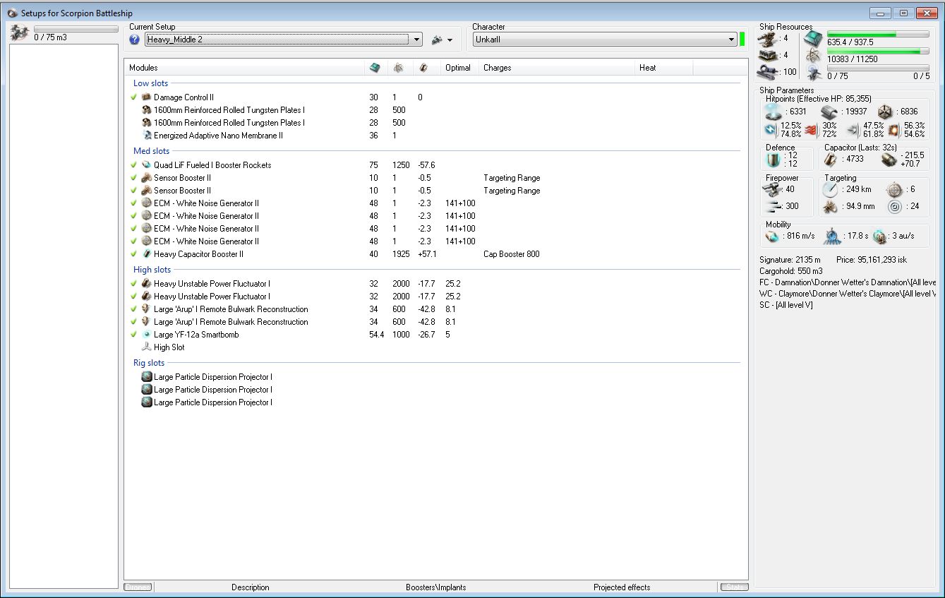Image resolution: width=945 pixels, height=598 pixels.
Task: Switch to the Projected effects tab
Action: (622, 587)
